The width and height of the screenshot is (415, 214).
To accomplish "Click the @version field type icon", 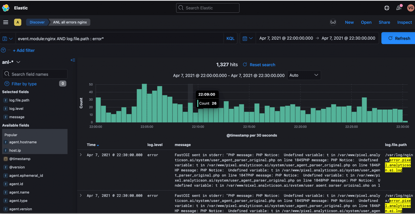I will (x=5, y=167).
